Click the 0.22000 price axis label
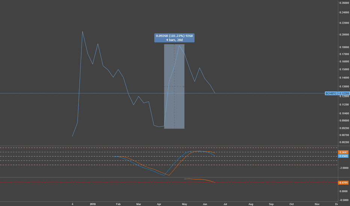This screenshot has width=350, height=206. 344,23
